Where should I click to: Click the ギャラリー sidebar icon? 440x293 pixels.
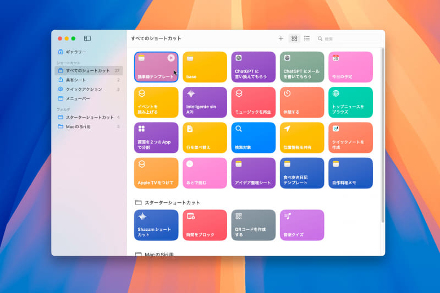click(x=61, y=52)
